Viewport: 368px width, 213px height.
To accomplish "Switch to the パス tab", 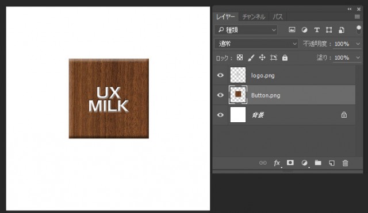I will (x=278, y=17).
